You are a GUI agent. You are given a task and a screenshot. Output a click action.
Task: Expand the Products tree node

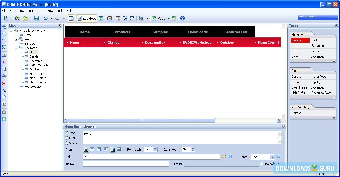click(16, 39)
